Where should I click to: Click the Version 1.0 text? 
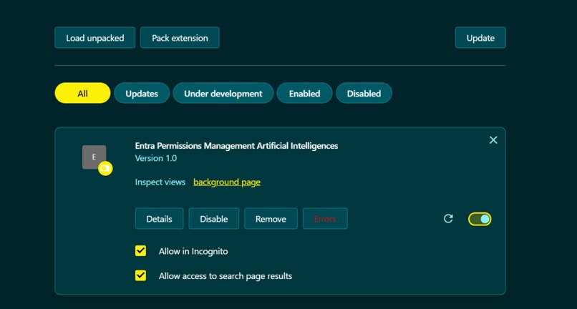(155, 158)
